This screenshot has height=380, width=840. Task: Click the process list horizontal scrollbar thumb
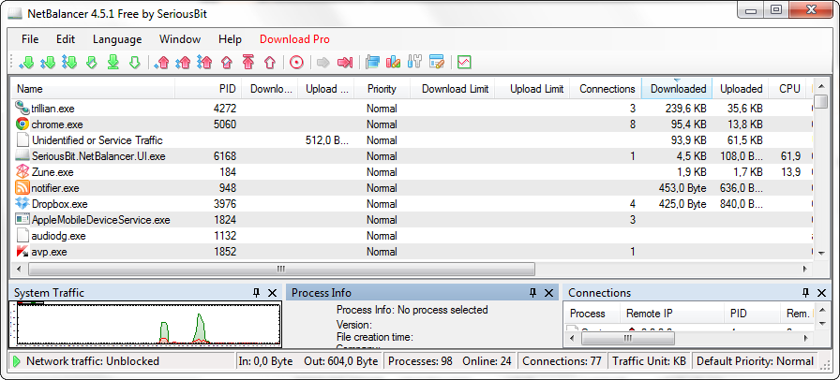tap(281, 269)
